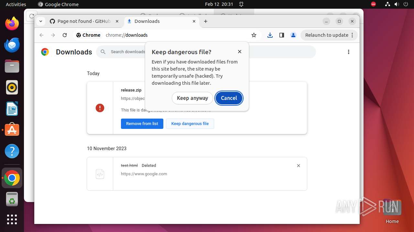Image resolution: width=414 pixels, height=232 pixels.
Task: Click the Chrome site info chip
Action: tap(88, 35)
